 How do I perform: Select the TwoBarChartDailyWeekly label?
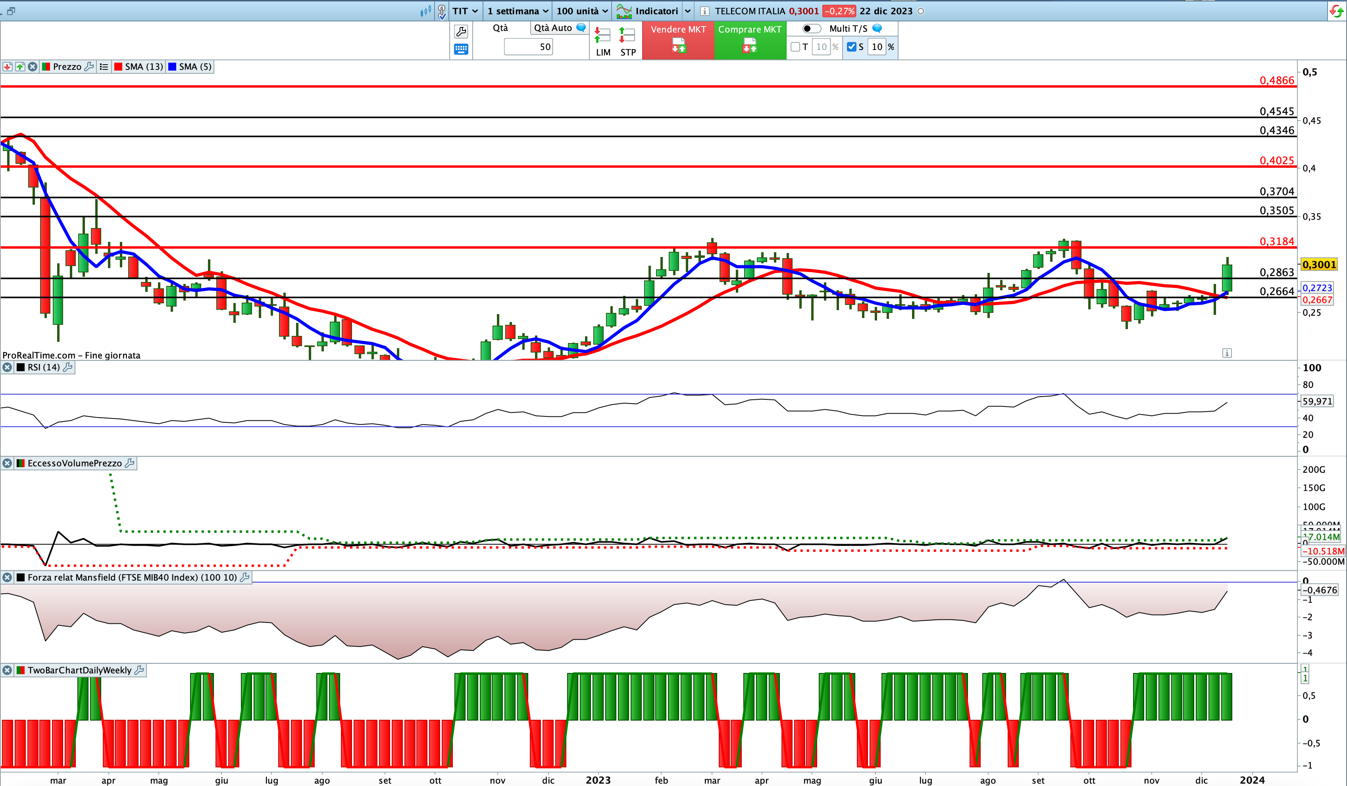pyautogui.click(x=80, y=671)
